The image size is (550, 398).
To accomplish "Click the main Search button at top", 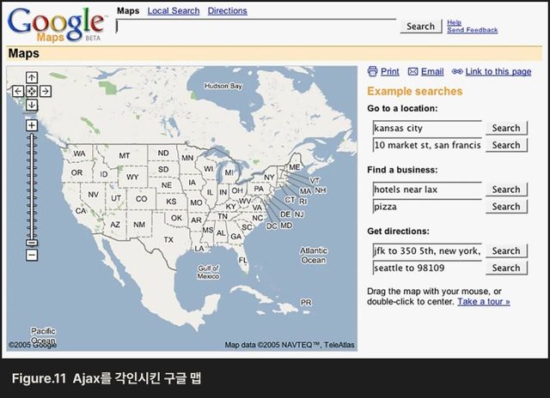I will tap(420, 27).
